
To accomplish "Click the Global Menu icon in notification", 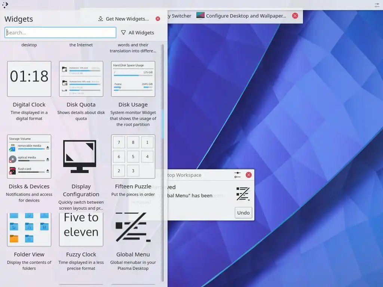I will click(x=243, y=194).
